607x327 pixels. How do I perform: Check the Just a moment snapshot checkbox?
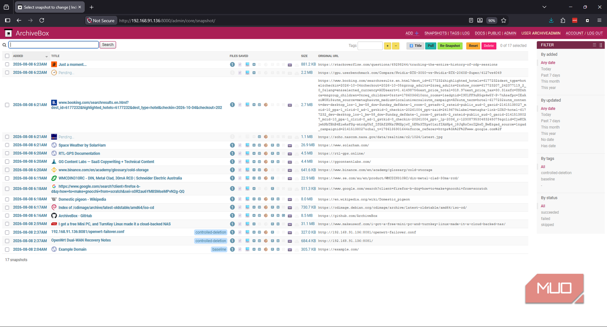7,64
